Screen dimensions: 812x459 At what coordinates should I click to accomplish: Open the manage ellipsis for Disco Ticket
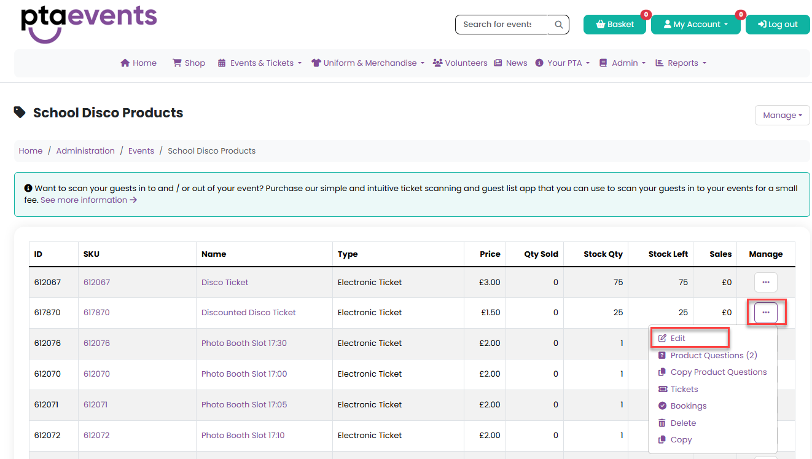pyautogui.click(x=766, y=282)
